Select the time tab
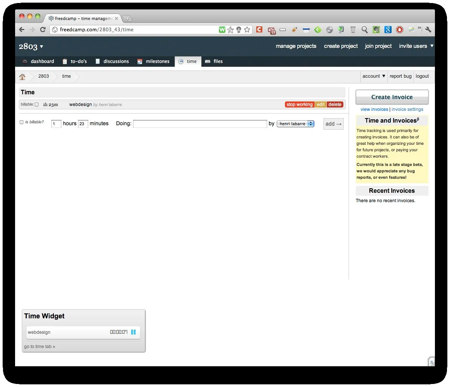The height and width of the screenshot is (387, 450). click(x=188, y=61)
